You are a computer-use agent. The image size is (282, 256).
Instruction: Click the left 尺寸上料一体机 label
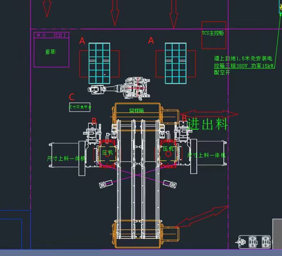tap(66, 158)
